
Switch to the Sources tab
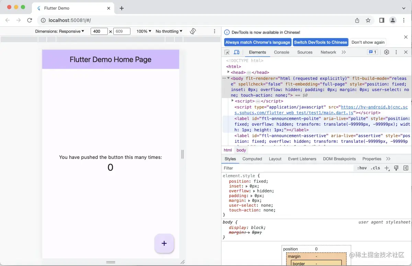(x=305, y=52)
